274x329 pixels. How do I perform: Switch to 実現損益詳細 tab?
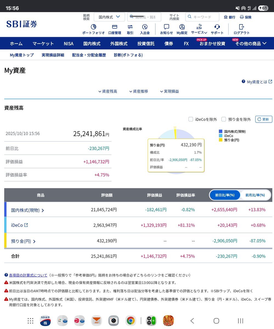coord(53,55)
